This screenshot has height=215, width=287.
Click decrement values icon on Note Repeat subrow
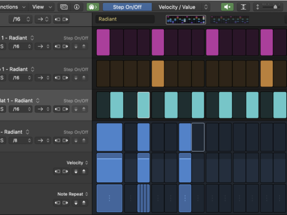76,203
